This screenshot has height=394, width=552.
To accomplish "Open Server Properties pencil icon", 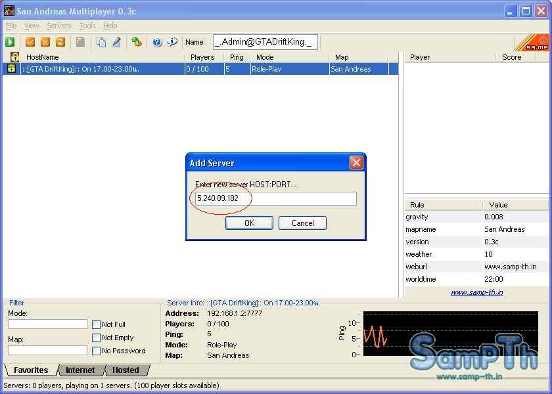I will coord(116,42).
